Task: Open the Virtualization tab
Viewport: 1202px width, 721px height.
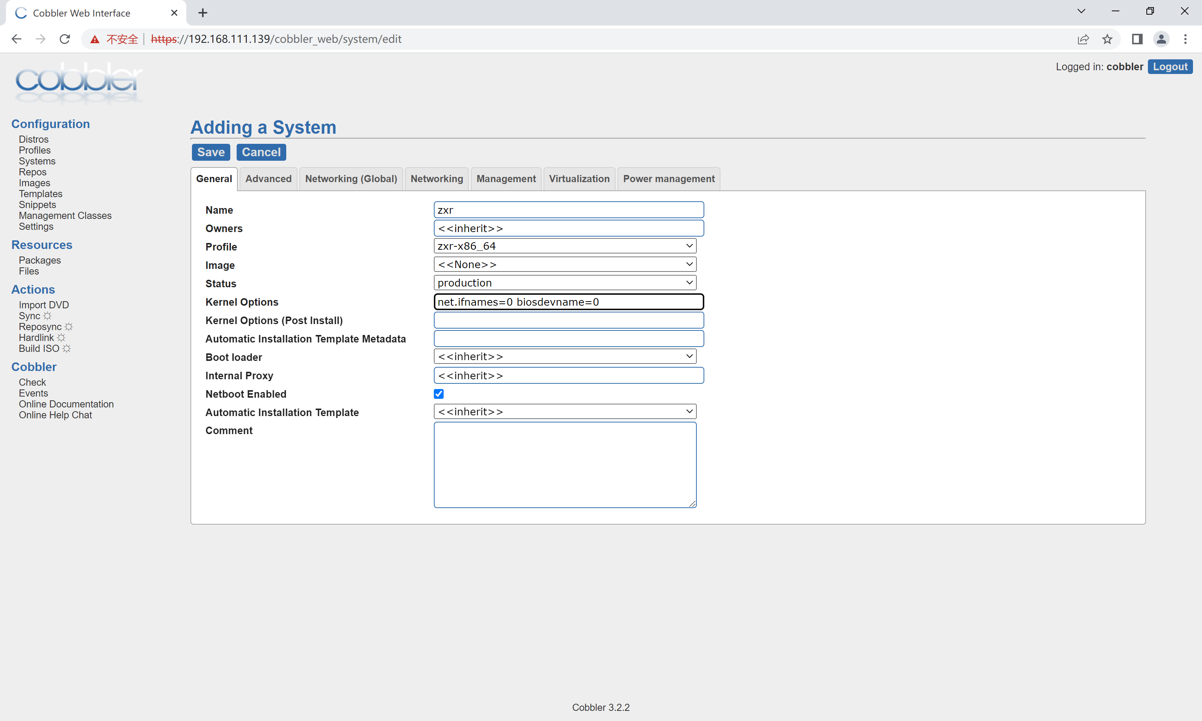Action: pyautogui.click(x=579, y=179)
